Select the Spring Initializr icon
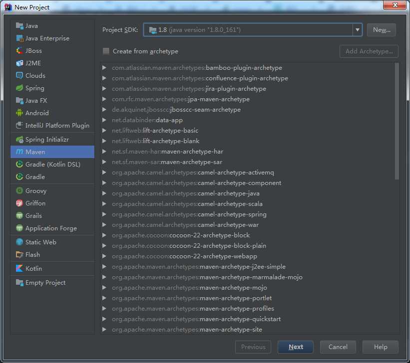The image size is (410, 363). tap(19, 140)
